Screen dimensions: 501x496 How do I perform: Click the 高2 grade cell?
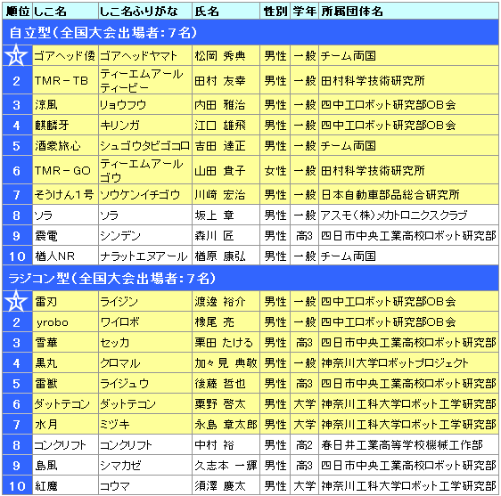pyautogui.click(x=305, y=445)
